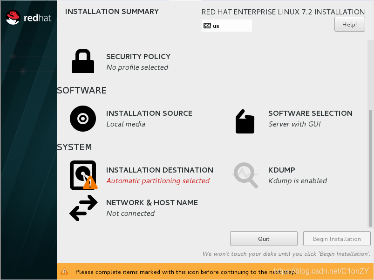The image size is (374, 280).
Task: Open the INSTALLATION DESTINATION title
Action: click(x=160, y=170)
